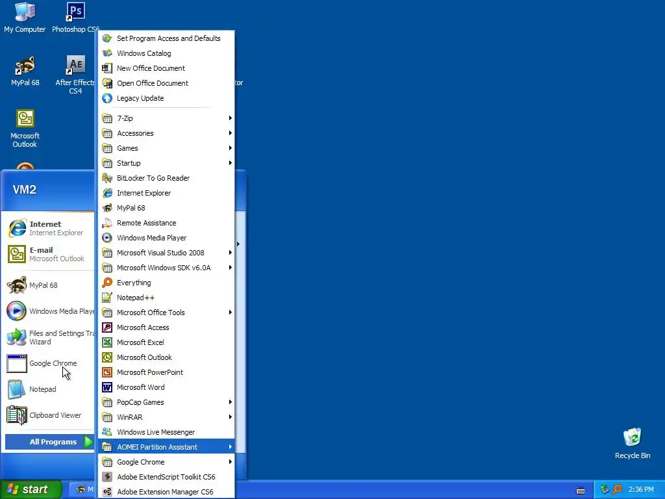Open Notepad from recent programs list
This screenshot has height=499, width=665.
coord(49,389)
